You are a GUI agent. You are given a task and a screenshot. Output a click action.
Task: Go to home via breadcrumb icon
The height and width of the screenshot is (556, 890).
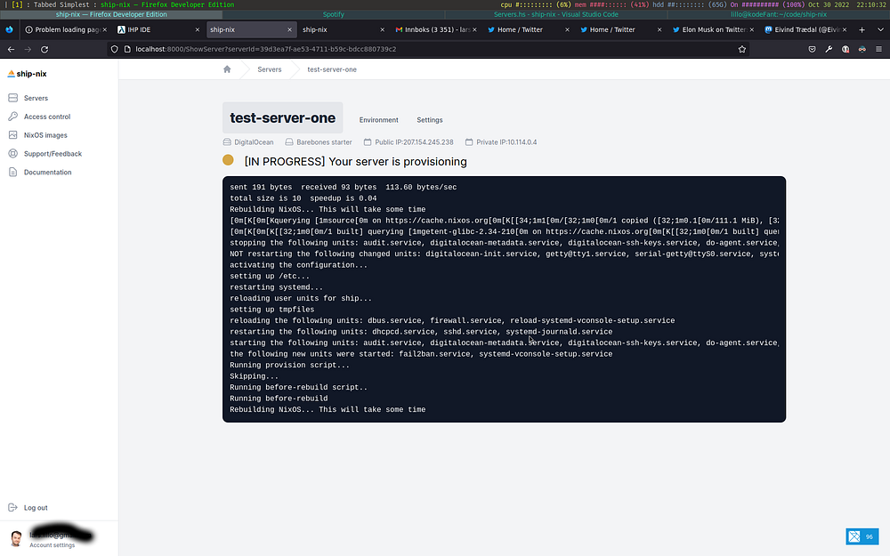227,69
